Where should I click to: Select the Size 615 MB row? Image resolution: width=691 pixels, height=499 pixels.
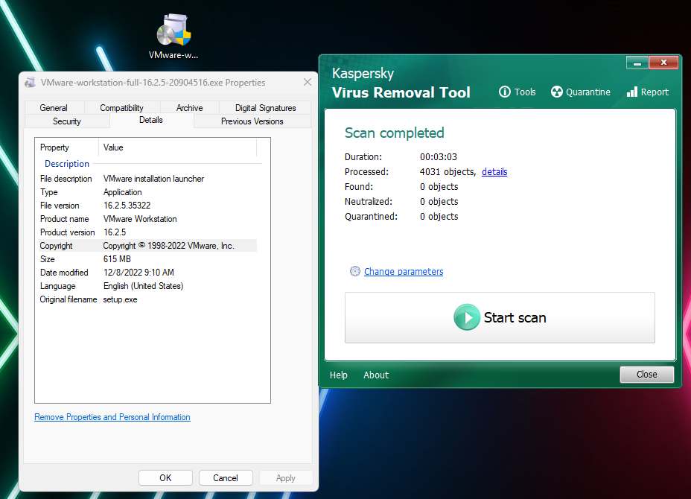[148, 259]
